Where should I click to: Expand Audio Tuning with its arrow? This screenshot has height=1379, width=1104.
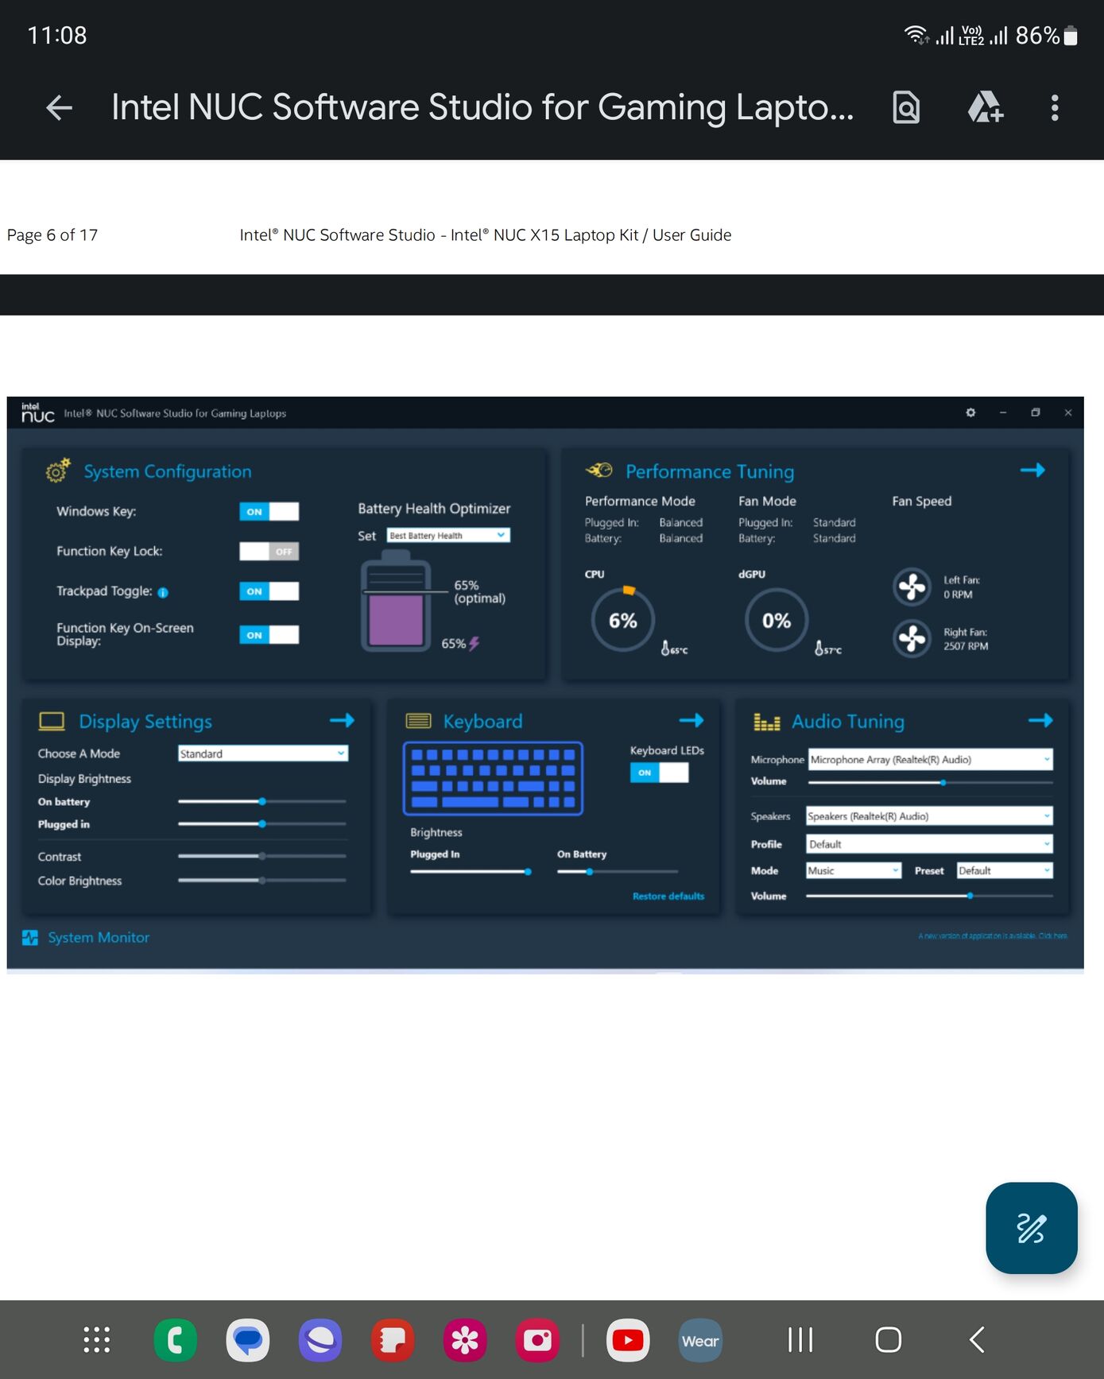click(x=1040, y=720)
